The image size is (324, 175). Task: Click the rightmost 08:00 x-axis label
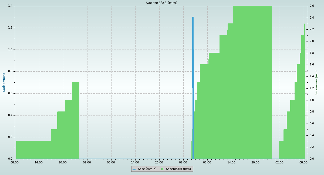tap(303, 162)
